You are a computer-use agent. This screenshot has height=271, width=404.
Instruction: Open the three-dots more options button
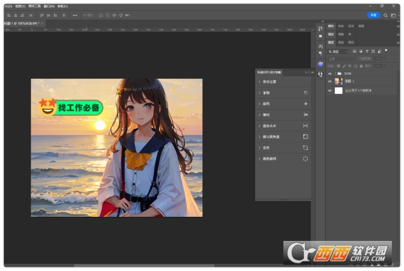tap(75, 16)
